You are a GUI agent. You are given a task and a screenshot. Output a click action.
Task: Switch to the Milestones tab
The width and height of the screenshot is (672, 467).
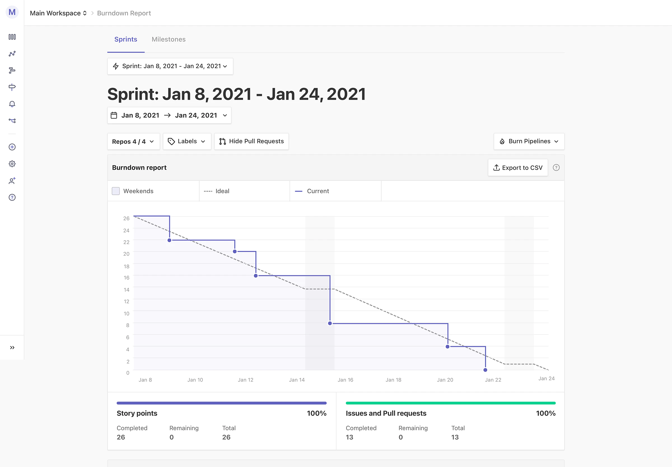point(169,39)
